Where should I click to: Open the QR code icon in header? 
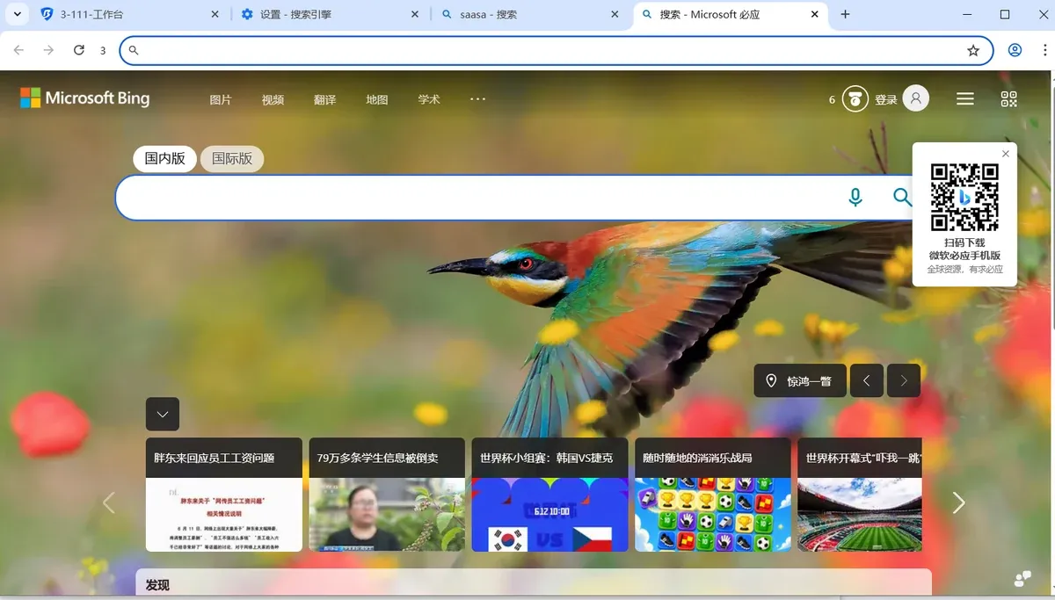point(1008,99)
